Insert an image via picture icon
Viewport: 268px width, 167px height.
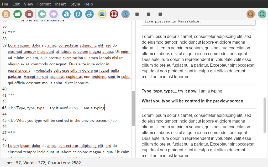coord(102,14)
